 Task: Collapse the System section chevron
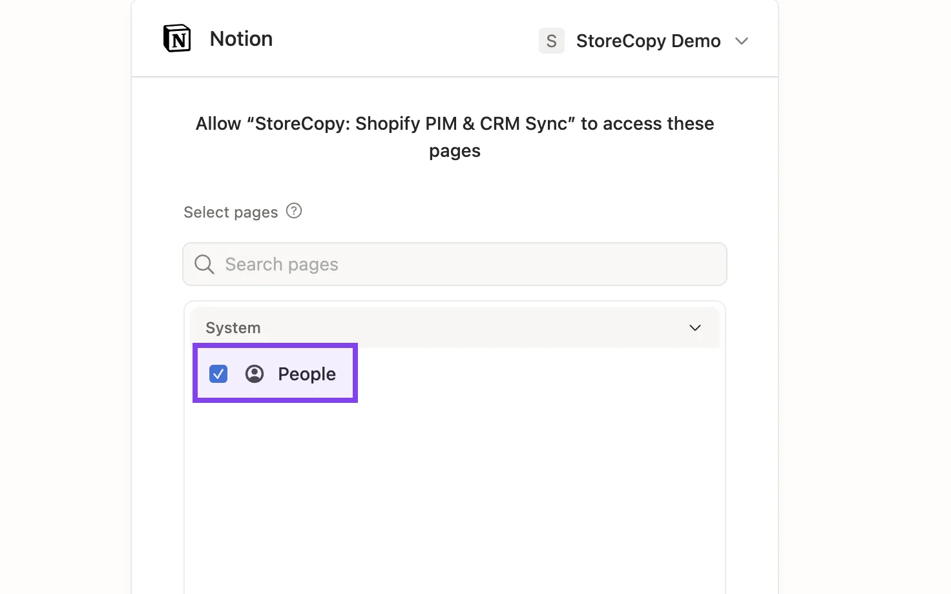click(x=695, y=328)
